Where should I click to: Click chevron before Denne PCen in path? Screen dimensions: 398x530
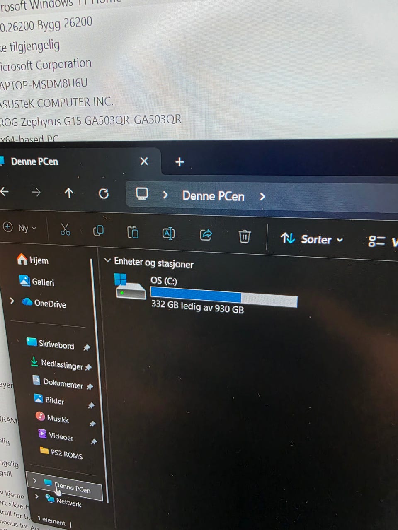coord(165,195)
